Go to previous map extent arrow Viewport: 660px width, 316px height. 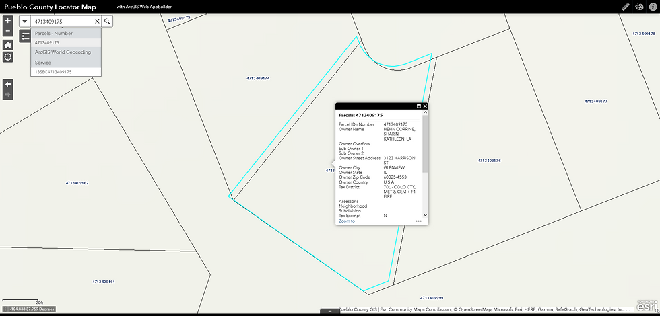coord(7,84)
